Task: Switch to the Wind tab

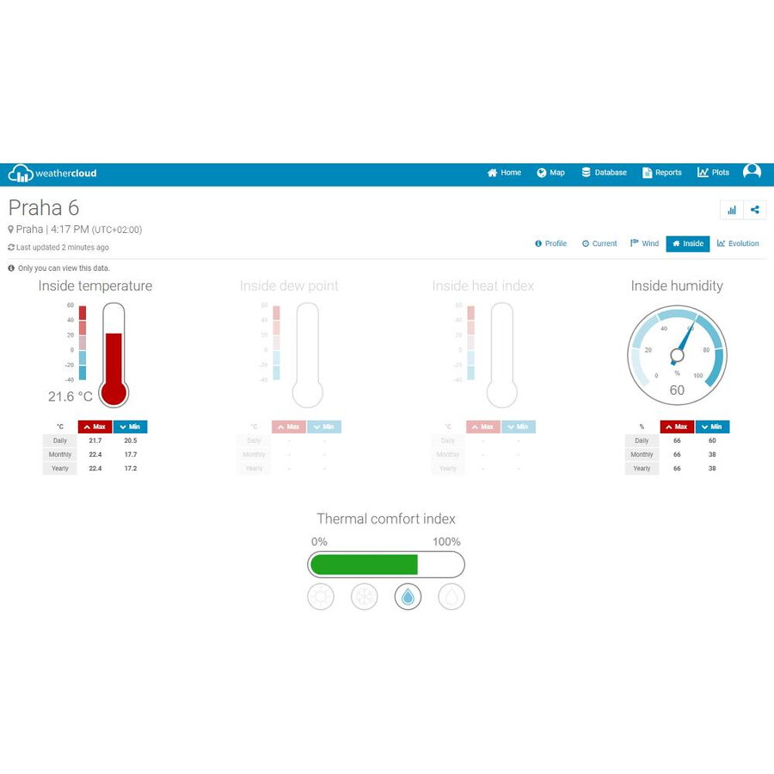Action: click(x=644, y=243)
